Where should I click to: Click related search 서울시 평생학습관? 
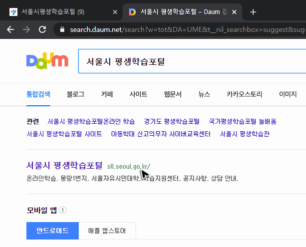pos(245,134)
